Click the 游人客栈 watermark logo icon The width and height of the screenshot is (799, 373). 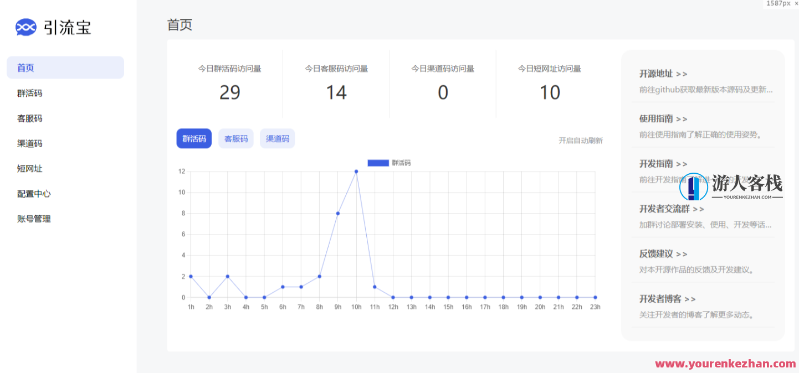point(693,187)
